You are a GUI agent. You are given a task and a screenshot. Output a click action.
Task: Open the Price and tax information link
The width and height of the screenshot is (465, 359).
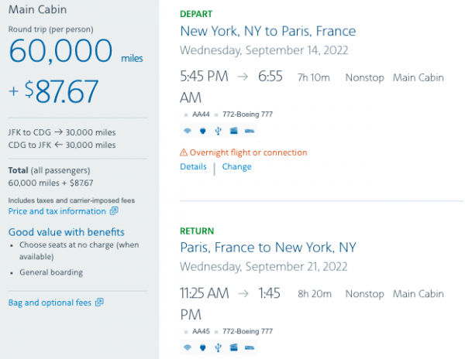(x=57, y=211)
